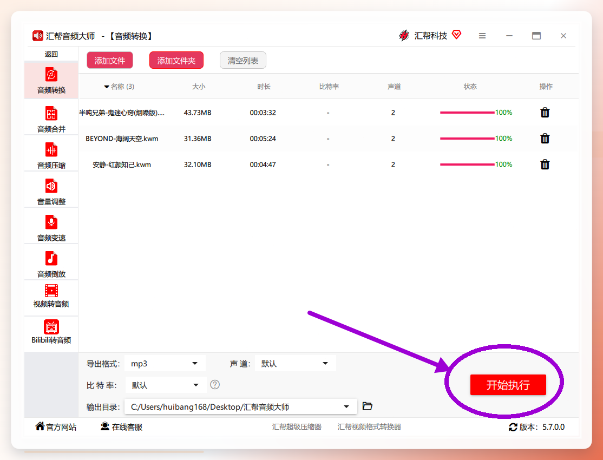Open the hamburger menu in title bar

(x=482, y=36)
